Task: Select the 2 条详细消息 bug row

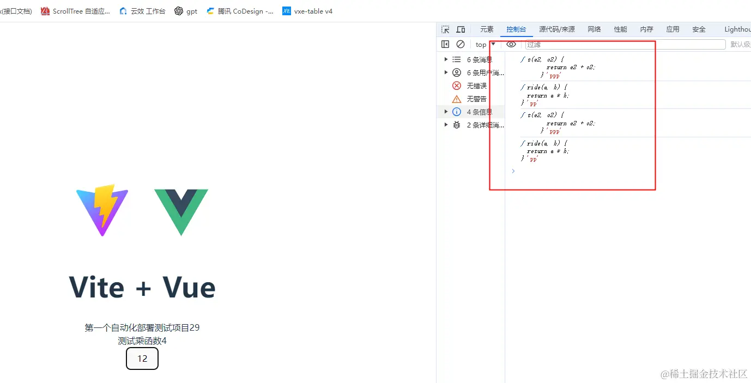Action: coord(471,125)
